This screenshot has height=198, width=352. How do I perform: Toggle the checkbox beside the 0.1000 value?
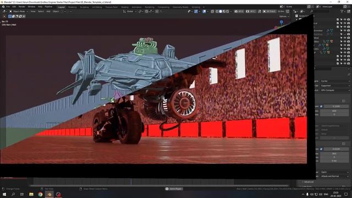point(321,106)
